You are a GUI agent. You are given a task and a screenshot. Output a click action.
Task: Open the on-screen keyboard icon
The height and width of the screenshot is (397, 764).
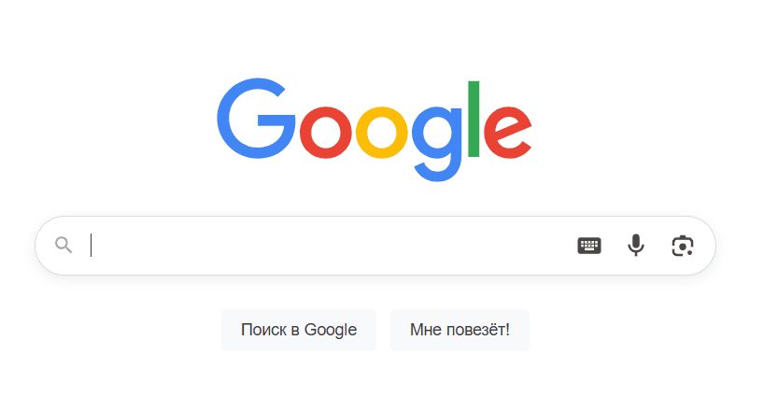pyautogui.click(x=589, y=246)
